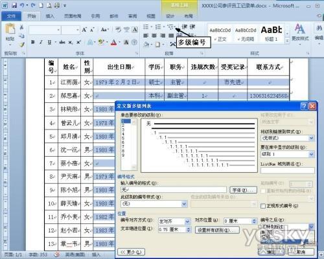Open the 更改样式 menu
Viewport: 324px width, 259px height.
coord(300,34)
